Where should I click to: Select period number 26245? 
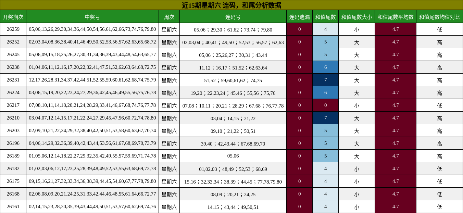point(13,54)
